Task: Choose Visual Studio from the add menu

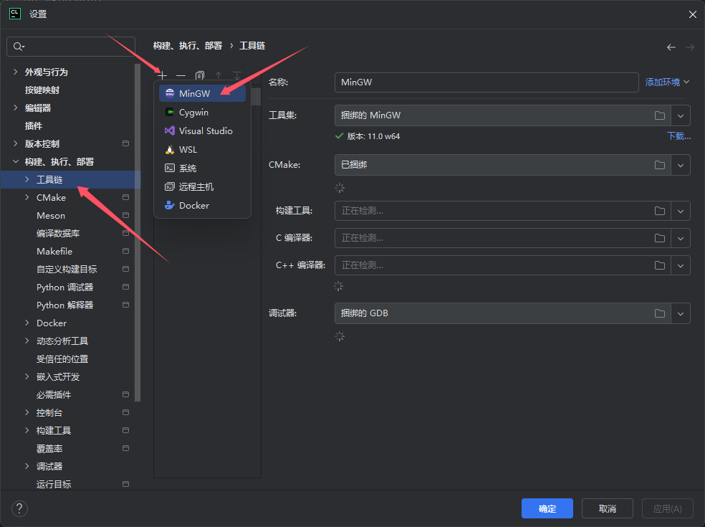Action: [x=202, y=131]
